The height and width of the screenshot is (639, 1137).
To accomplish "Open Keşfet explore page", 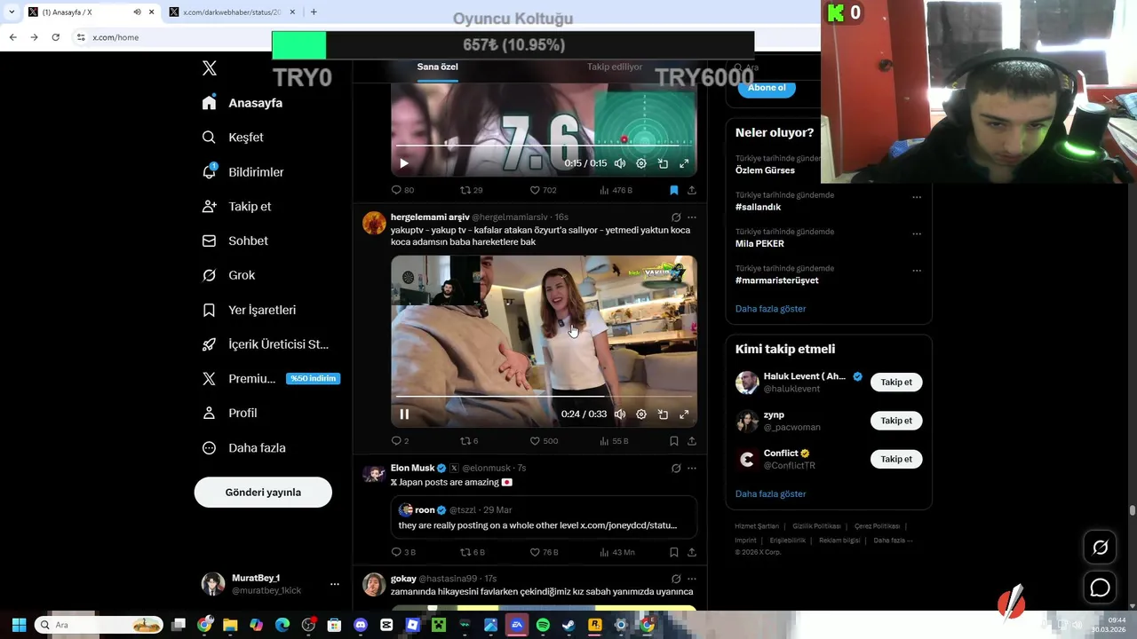I will [x=232, y=138].
